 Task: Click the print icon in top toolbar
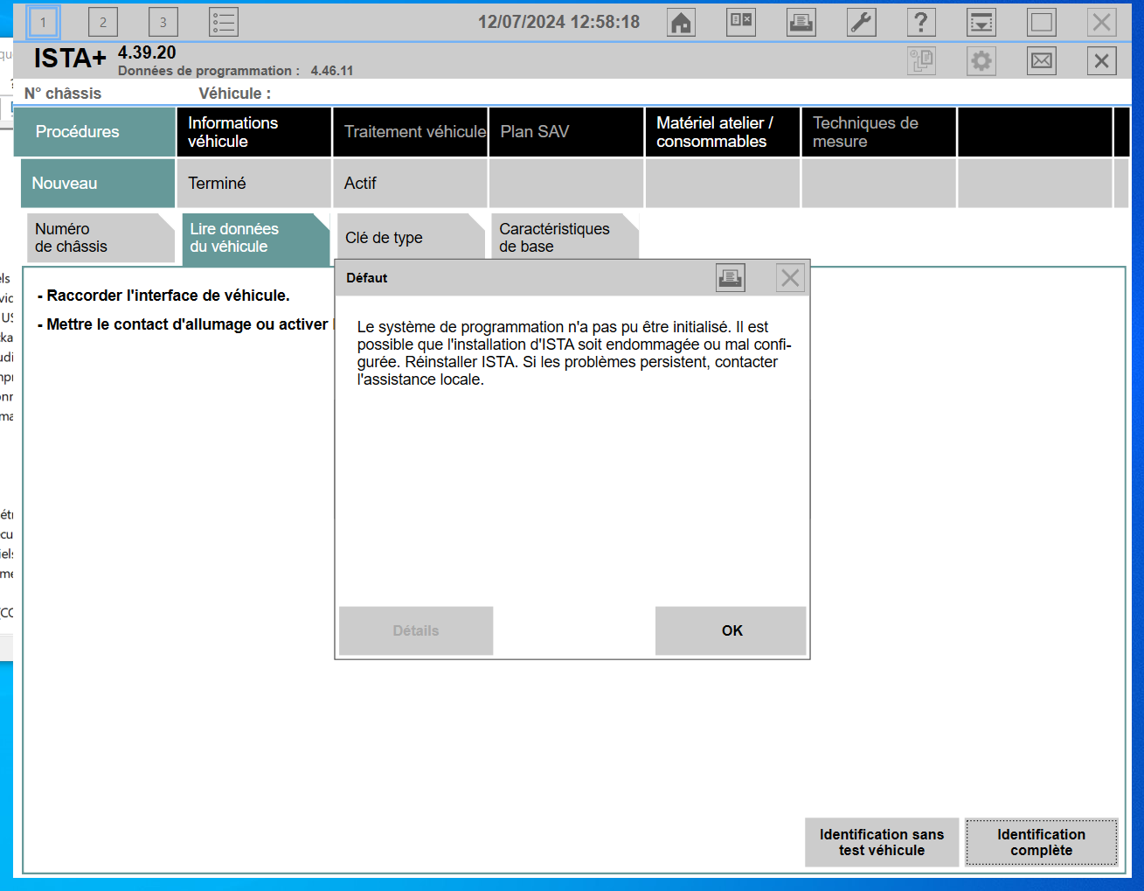click(x=801, y=23)
